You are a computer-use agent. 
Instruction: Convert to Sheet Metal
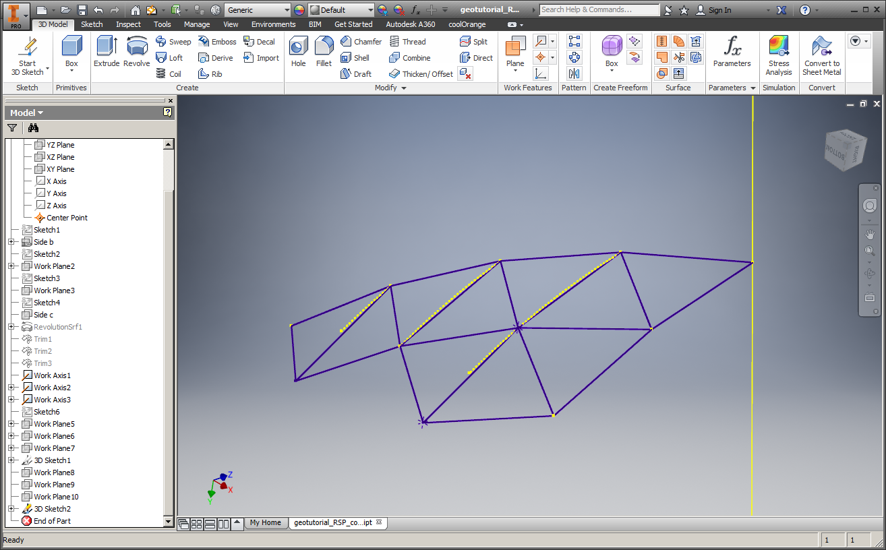pyautogui.click(x=822, y=57)
